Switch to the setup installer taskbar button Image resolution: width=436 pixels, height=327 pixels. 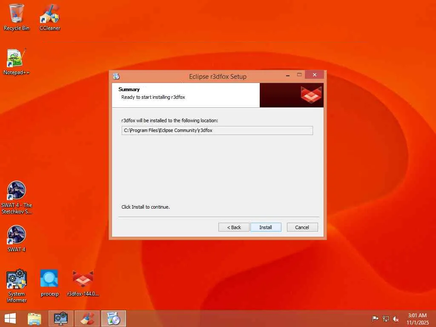point(113,318)
